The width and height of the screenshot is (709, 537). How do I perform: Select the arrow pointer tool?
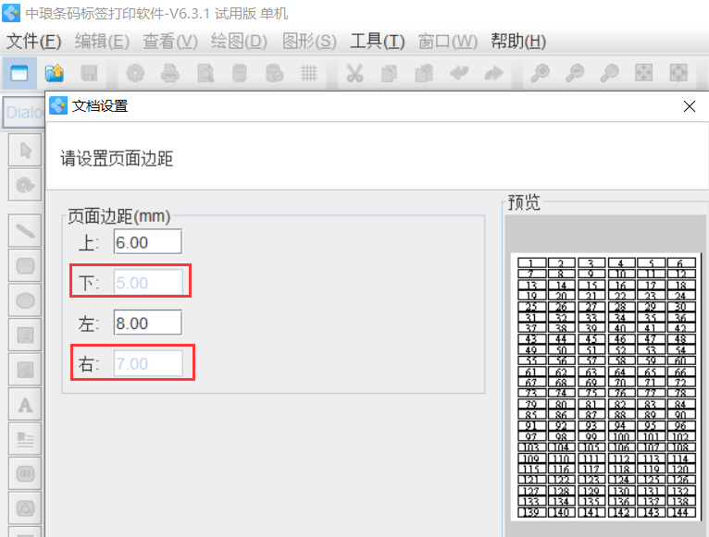pos(25,150)
